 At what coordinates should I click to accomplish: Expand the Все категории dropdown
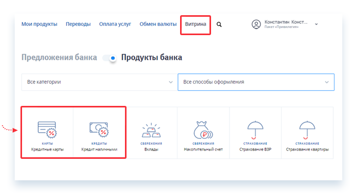[99, 82]
